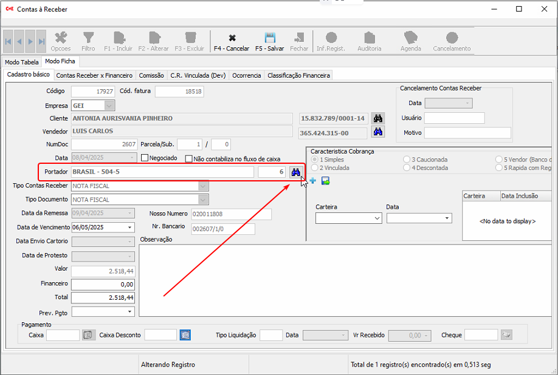This screenshot has width=558, height=375.
Task: Open the Data de Vencimento date dropdown
Action: pyautogui.click(x=130, y=227)
